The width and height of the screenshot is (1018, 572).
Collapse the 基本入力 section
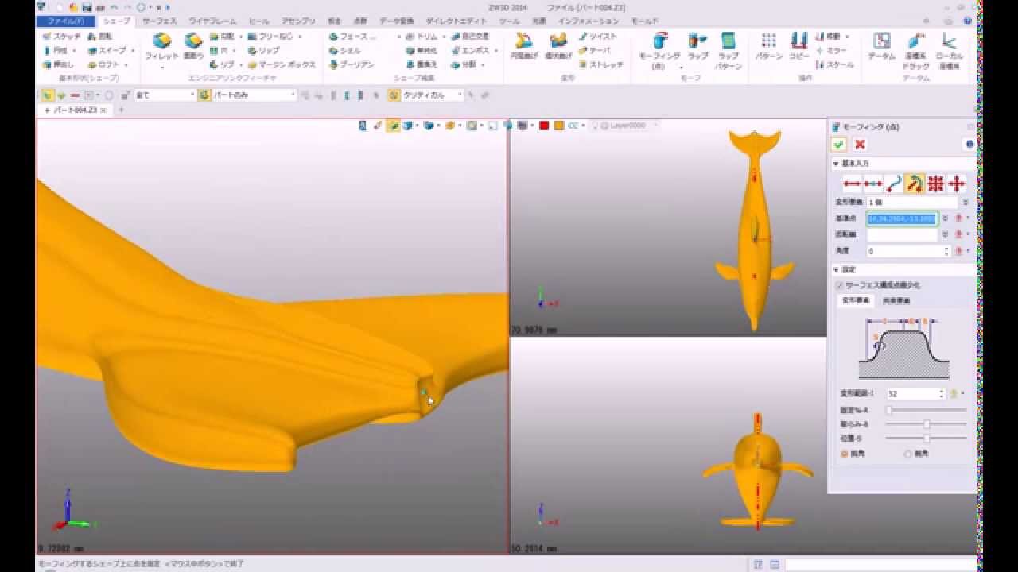836,163
